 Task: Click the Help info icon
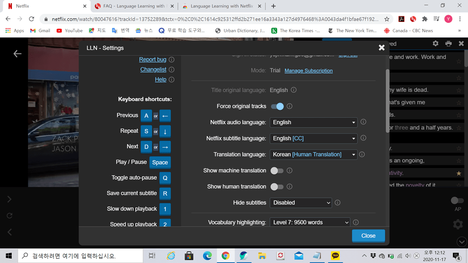171,79
